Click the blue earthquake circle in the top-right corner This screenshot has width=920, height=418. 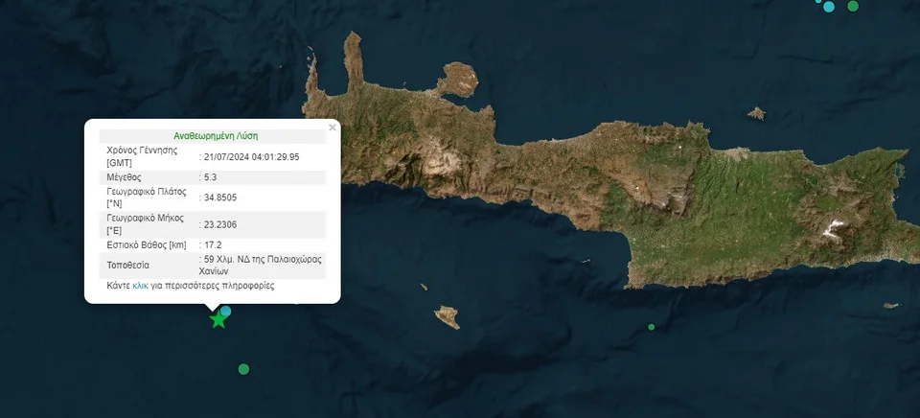829,7
